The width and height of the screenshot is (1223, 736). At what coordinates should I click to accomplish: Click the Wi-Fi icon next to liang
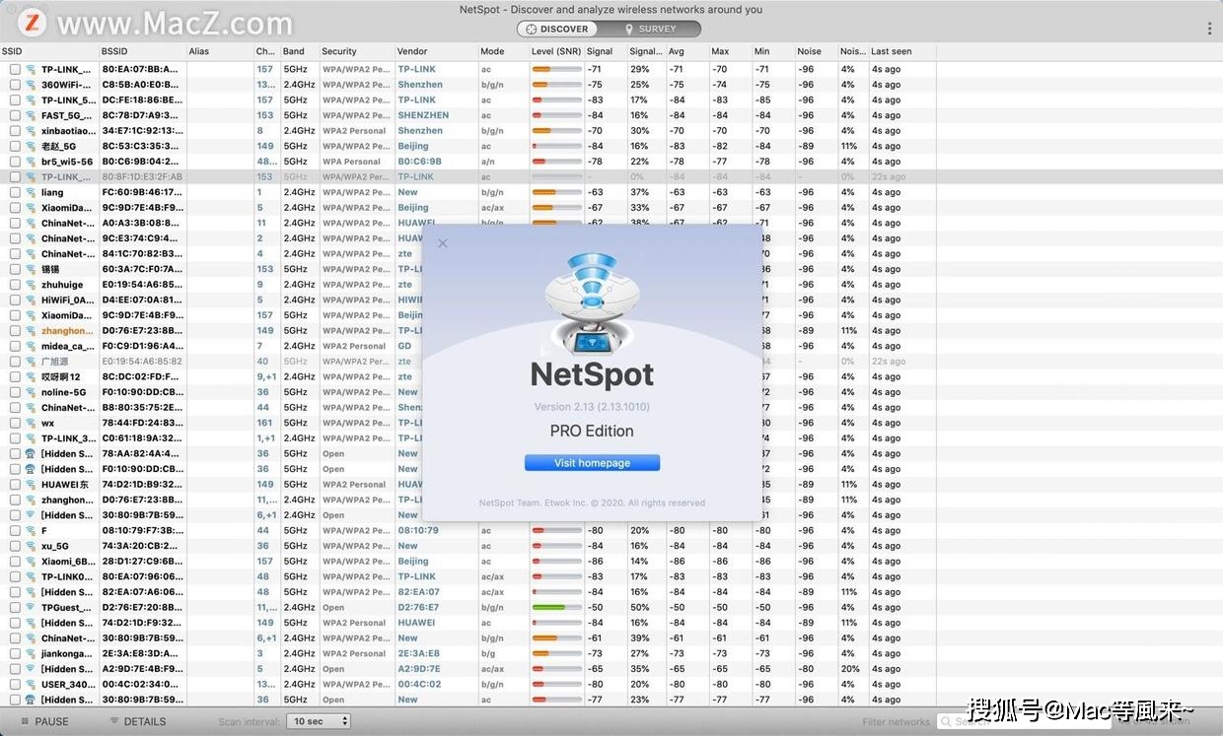point(31,193)
